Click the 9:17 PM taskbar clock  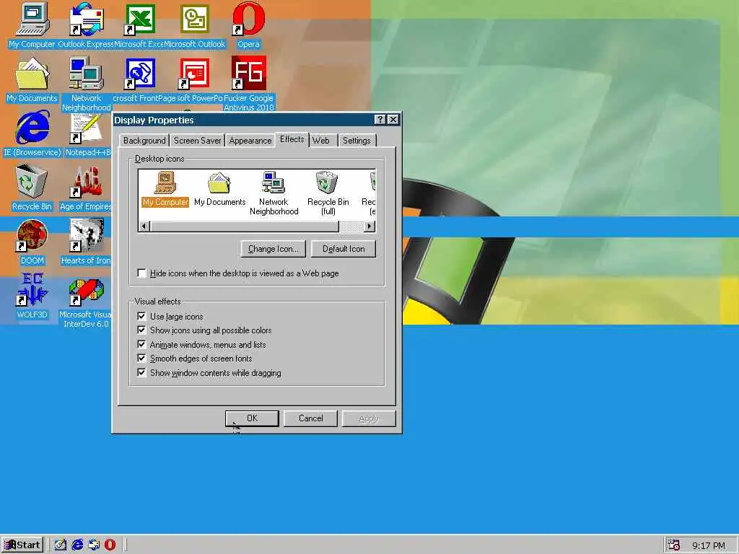click(709, 545)
